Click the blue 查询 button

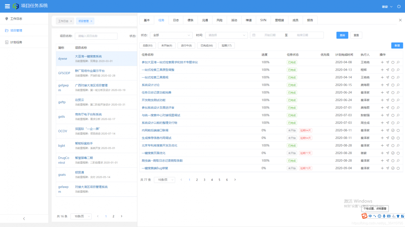coord(342,35)
